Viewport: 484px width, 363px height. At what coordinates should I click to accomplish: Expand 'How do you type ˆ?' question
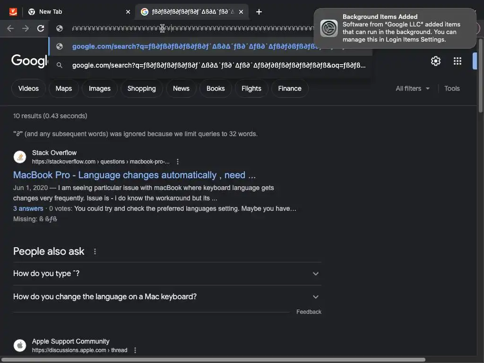(x=167, y=274)
